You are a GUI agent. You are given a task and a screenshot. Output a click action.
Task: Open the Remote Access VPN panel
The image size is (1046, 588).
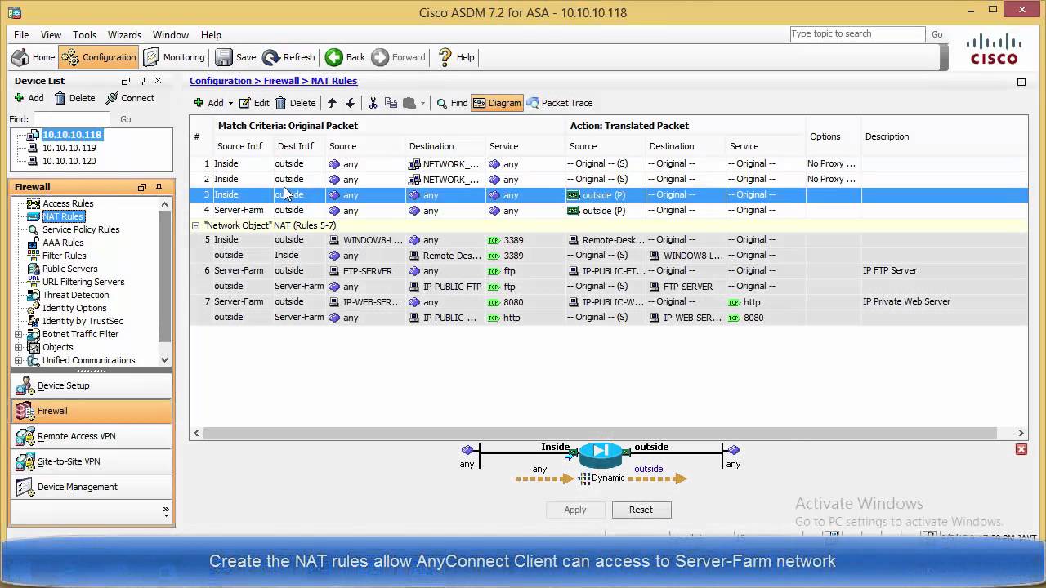[x=92, y=436]
